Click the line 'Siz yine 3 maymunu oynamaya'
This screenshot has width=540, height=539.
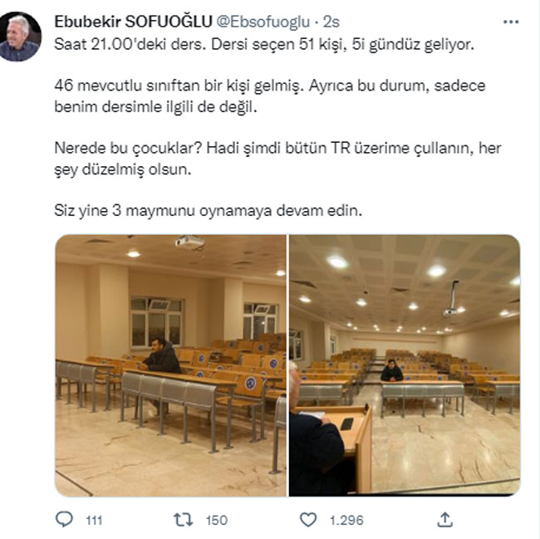coord(209,210)
